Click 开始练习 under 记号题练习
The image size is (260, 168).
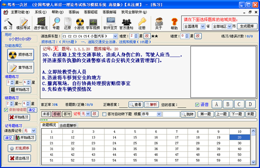coord(25,138)
